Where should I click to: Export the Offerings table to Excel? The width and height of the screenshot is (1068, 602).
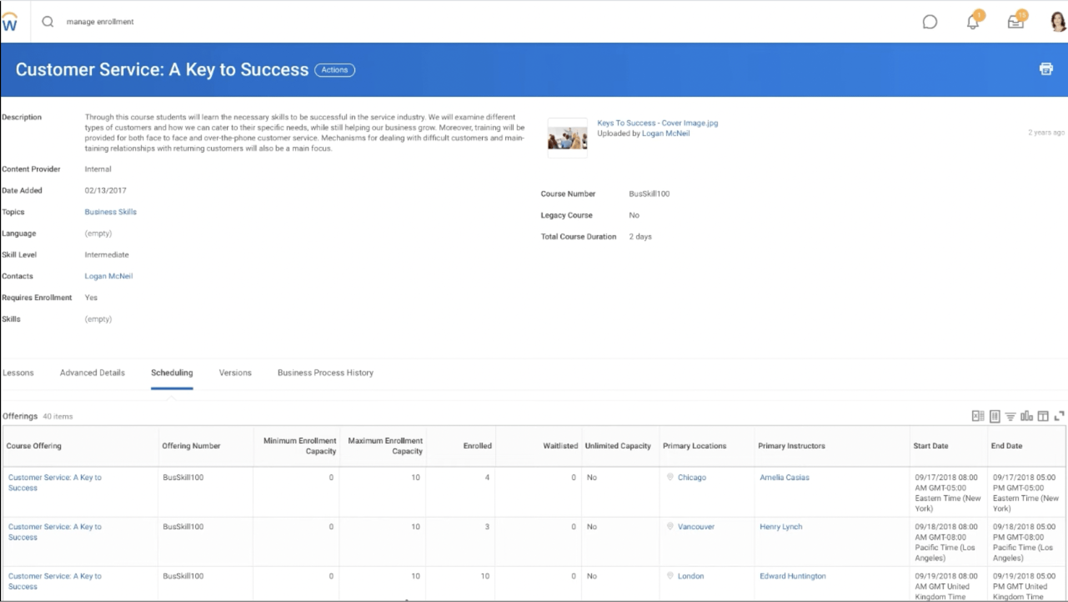point(978,416)
